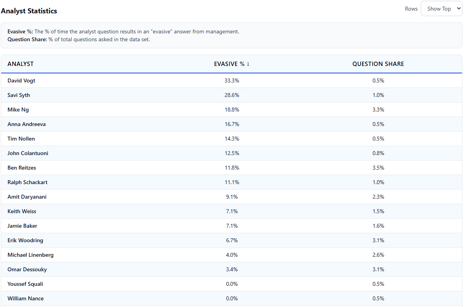Click Ben Reitzes's 3.5% question share
This screenshot has width=466, height=307.
click(x=378, y=168)
